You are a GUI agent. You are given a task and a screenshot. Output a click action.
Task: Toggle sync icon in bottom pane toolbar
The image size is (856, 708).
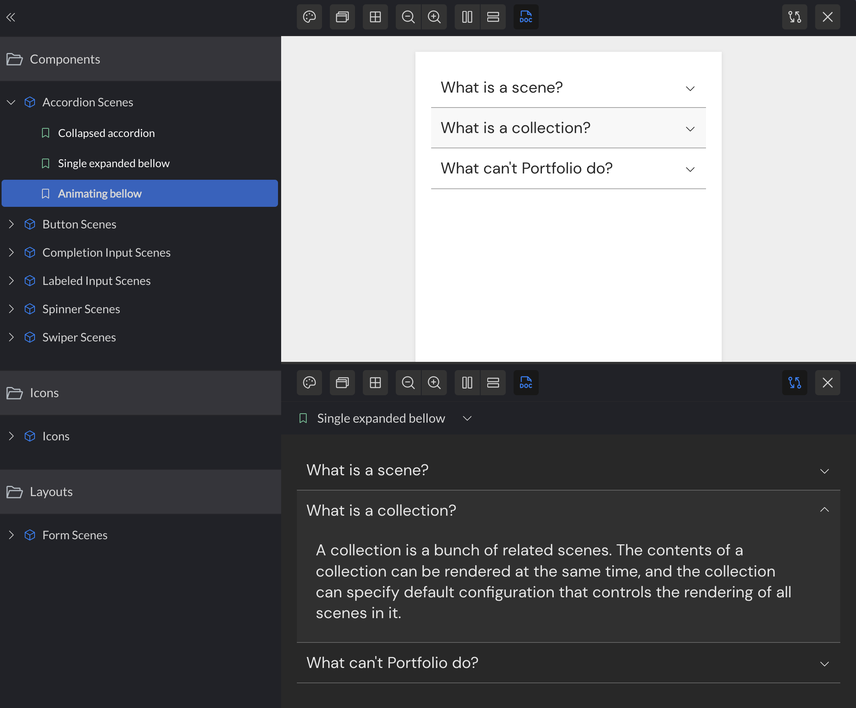click(x=794, y=383)
